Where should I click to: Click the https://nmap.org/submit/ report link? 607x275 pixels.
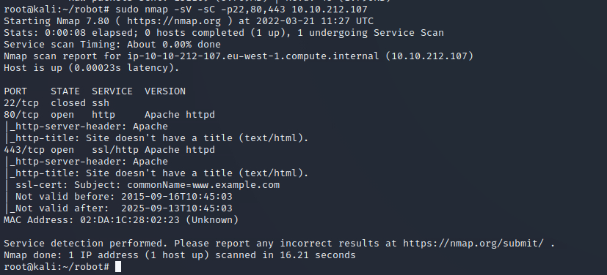click(473, 244)
